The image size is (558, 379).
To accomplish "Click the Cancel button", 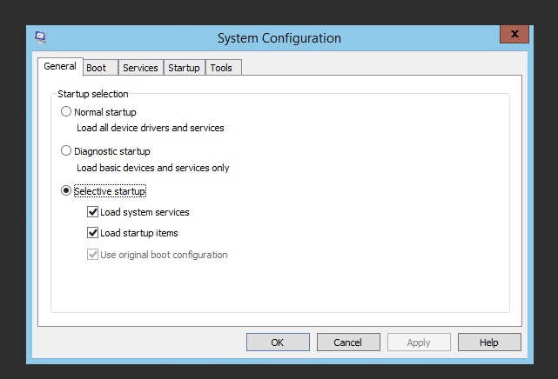I will [347, 342].
